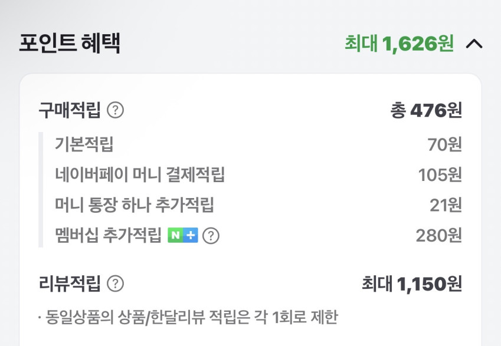Image resolution: width=501 pixels, height=346 pixels.
Task: Select the 기본적립 row
Action: (84, 144)
